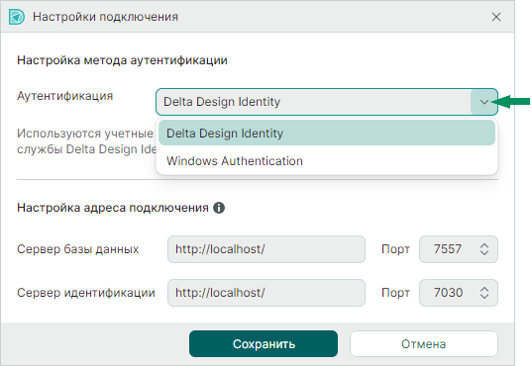Select Delta Design Identity from the list
The height and width of the screenshot is (366, 532).
(327, 134)
